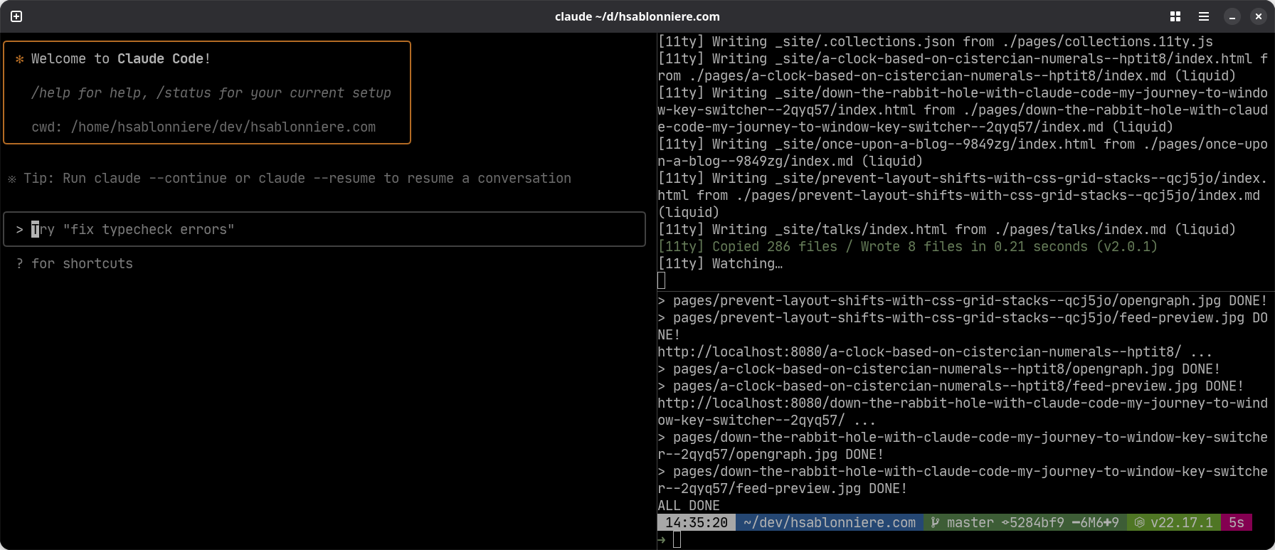Screen dimensions: 1275x550
Task: Click the '_site/.collections.json' writing line
Action: point(936,41)
